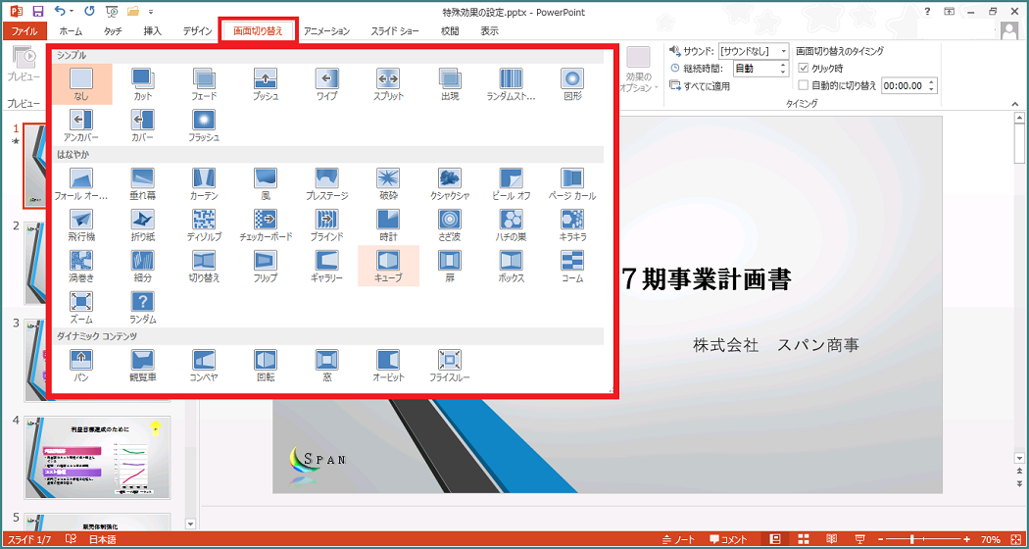The height and width of the screenshot is (549, 1029).
Task: Apply the ボックス transition
Action: (x=512, y=266)
